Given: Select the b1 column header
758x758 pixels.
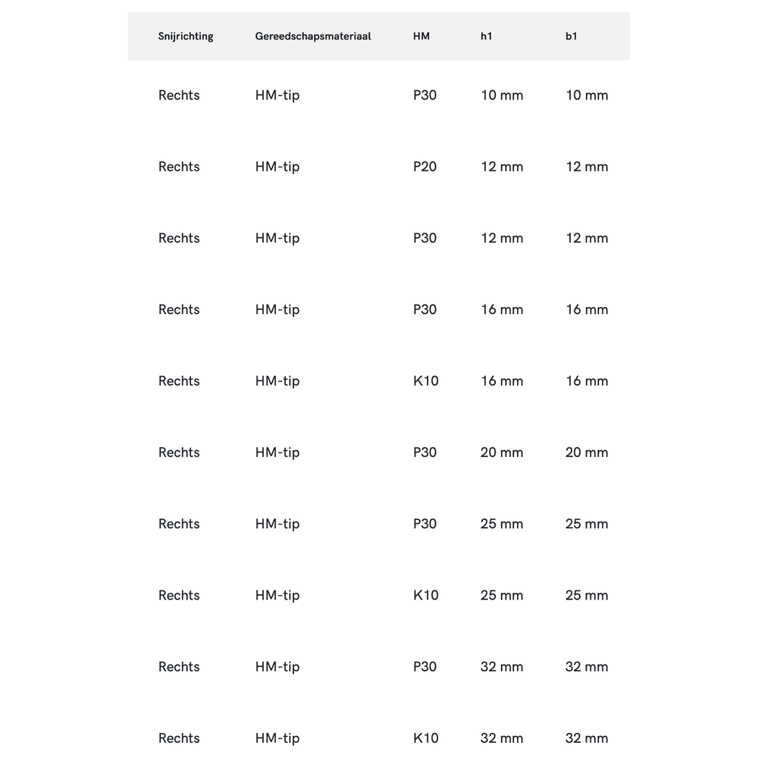Looking at the screenshot, I should [x=572, y=36].
